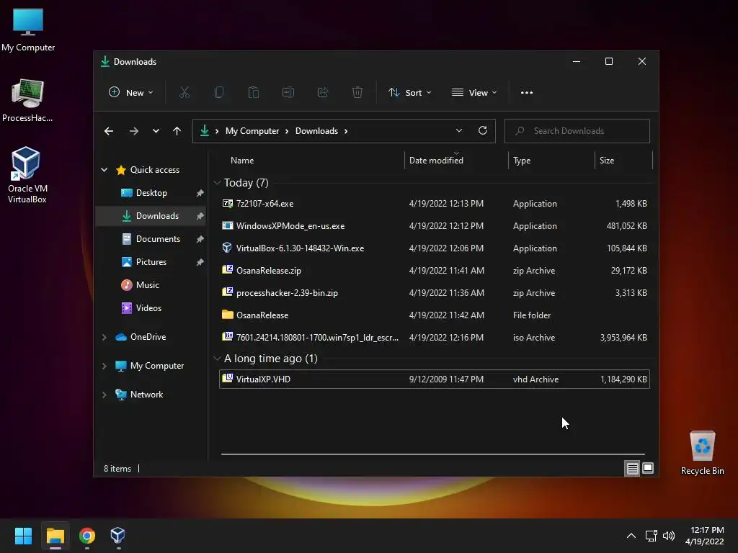Click File Explorer taskbar icon

tap(55, 536)
